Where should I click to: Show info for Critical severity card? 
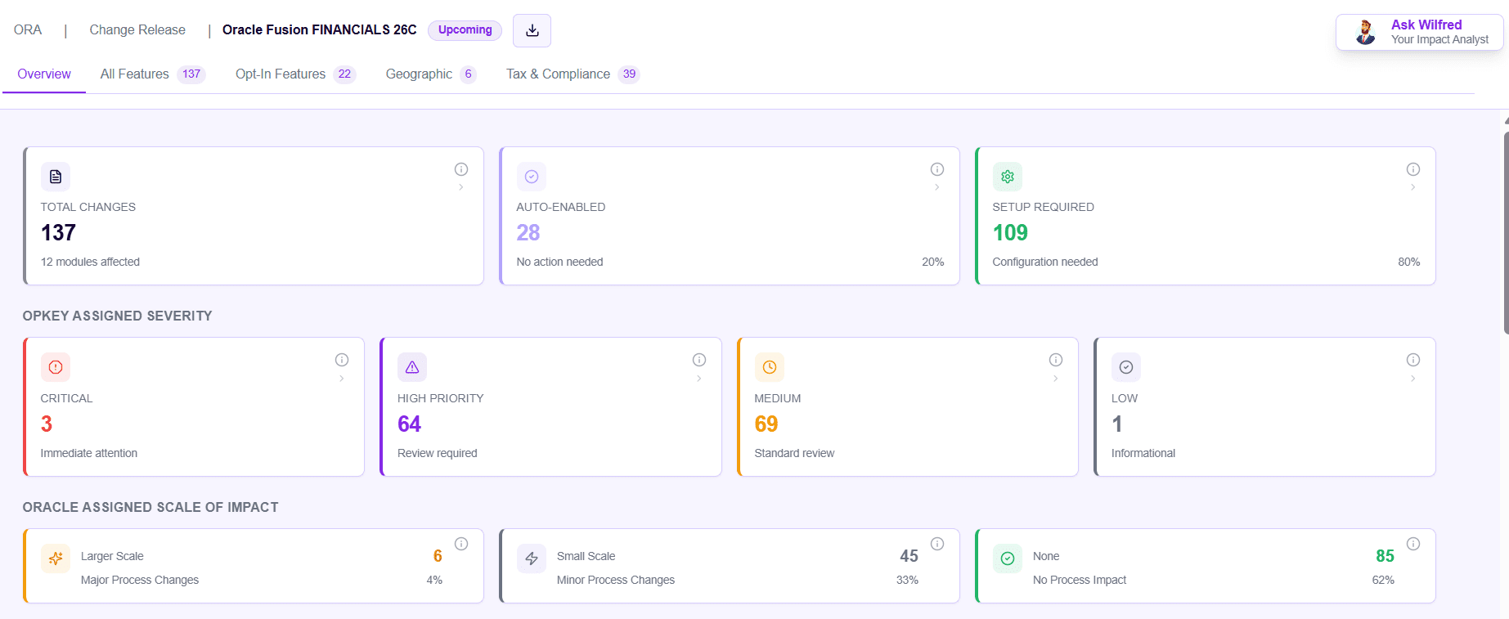pos(342,360)
